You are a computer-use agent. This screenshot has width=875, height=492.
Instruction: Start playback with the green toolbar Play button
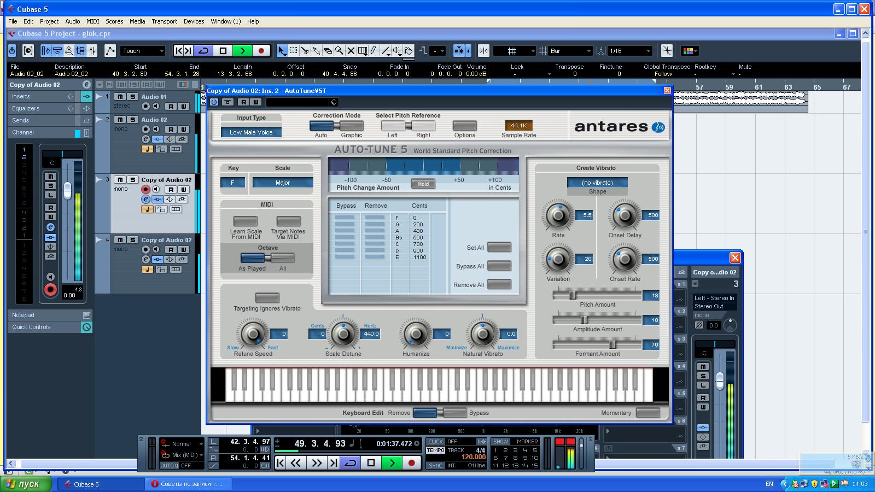242,51
